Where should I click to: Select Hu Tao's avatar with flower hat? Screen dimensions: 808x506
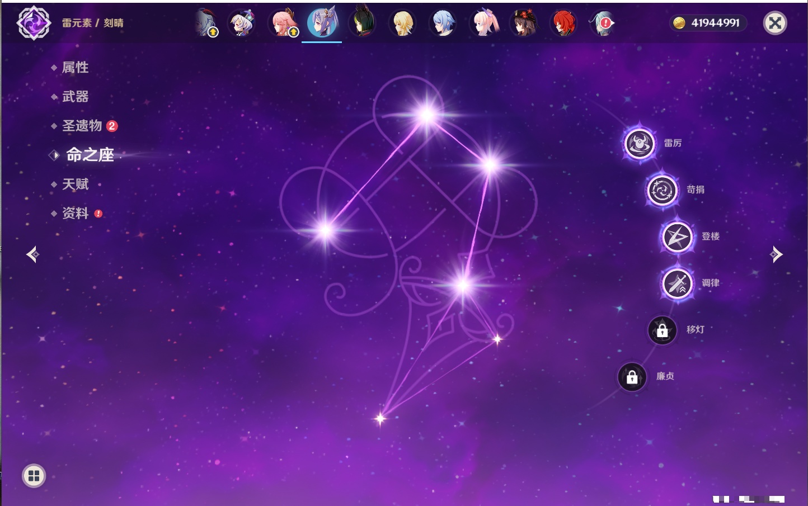[x=523, y=23]
